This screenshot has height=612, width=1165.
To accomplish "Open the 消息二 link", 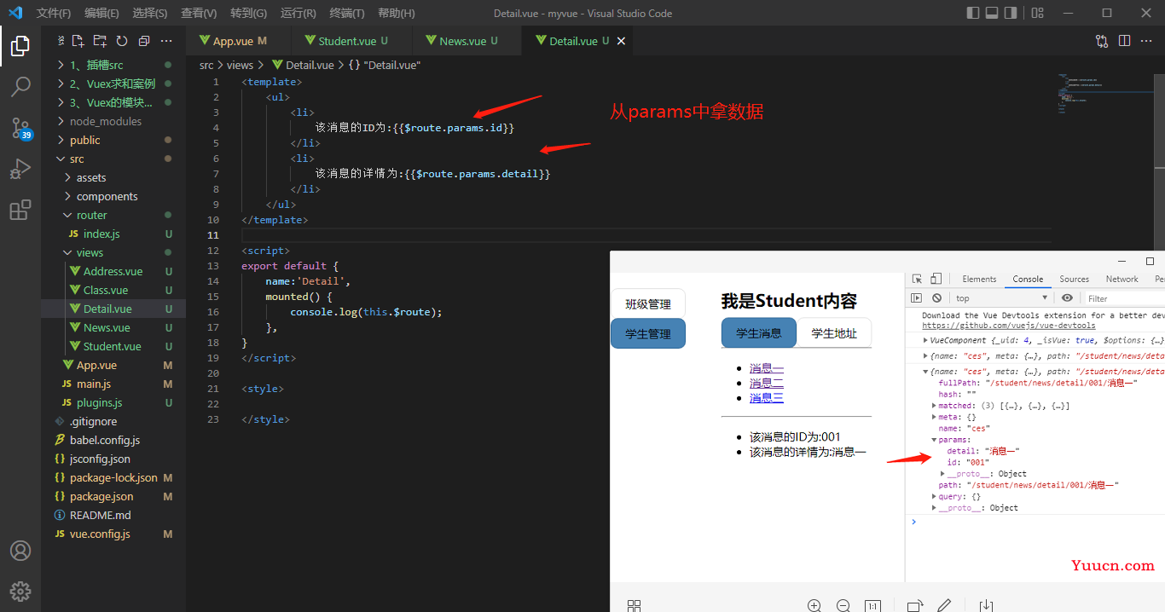I will 767,383.
